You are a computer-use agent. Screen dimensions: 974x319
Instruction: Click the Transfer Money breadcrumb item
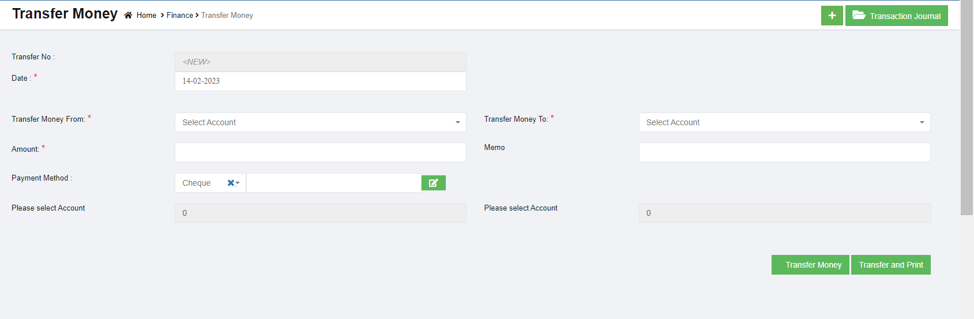[x=227, y=16]
